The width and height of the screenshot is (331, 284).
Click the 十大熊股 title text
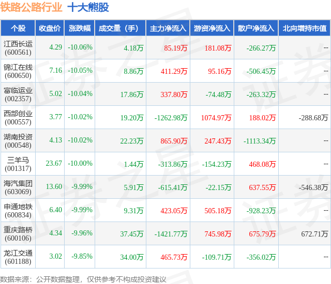[x=88, y=7]
